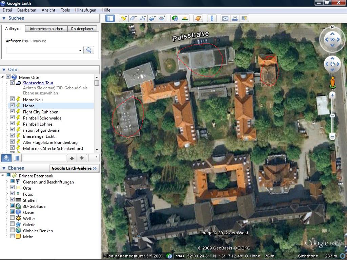Open the Google Earth-Galerie button
The width and height of the screenshot is (347, 260).
click(x=74, y=168)
